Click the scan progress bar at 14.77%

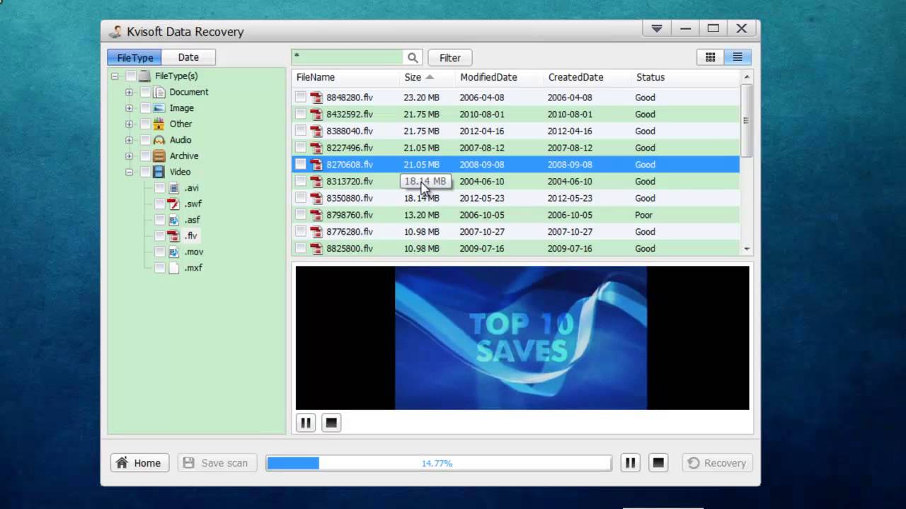coord(439,463)
